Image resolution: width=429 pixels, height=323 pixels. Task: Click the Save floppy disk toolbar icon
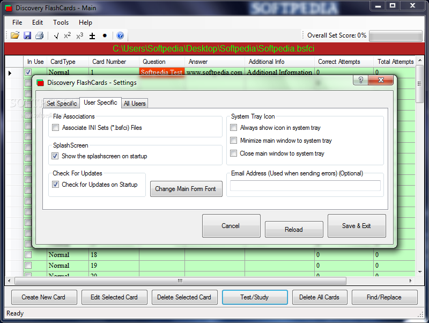[x=27, y=35]
